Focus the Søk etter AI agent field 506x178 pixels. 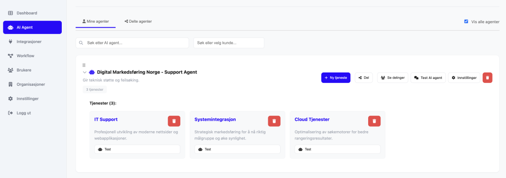click(x=132, y=43)
